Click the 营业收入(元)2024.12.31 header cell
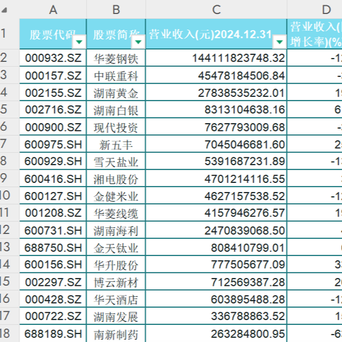Image resolution: width=342 pixels, height=342 pixels. point(216,34)
